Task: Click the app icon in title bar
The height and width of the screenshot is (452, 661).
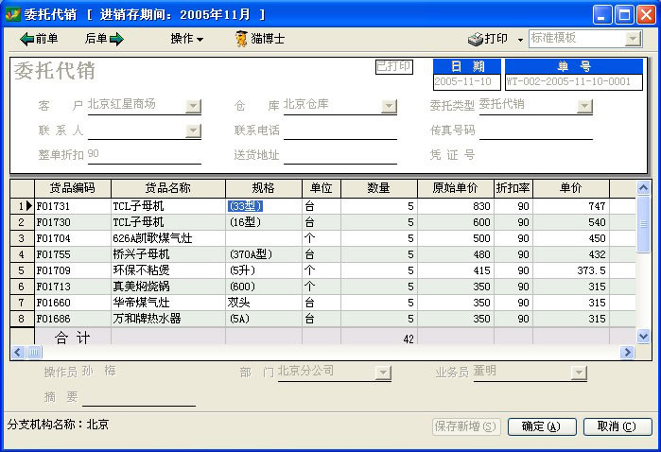Action: point(11,14)
